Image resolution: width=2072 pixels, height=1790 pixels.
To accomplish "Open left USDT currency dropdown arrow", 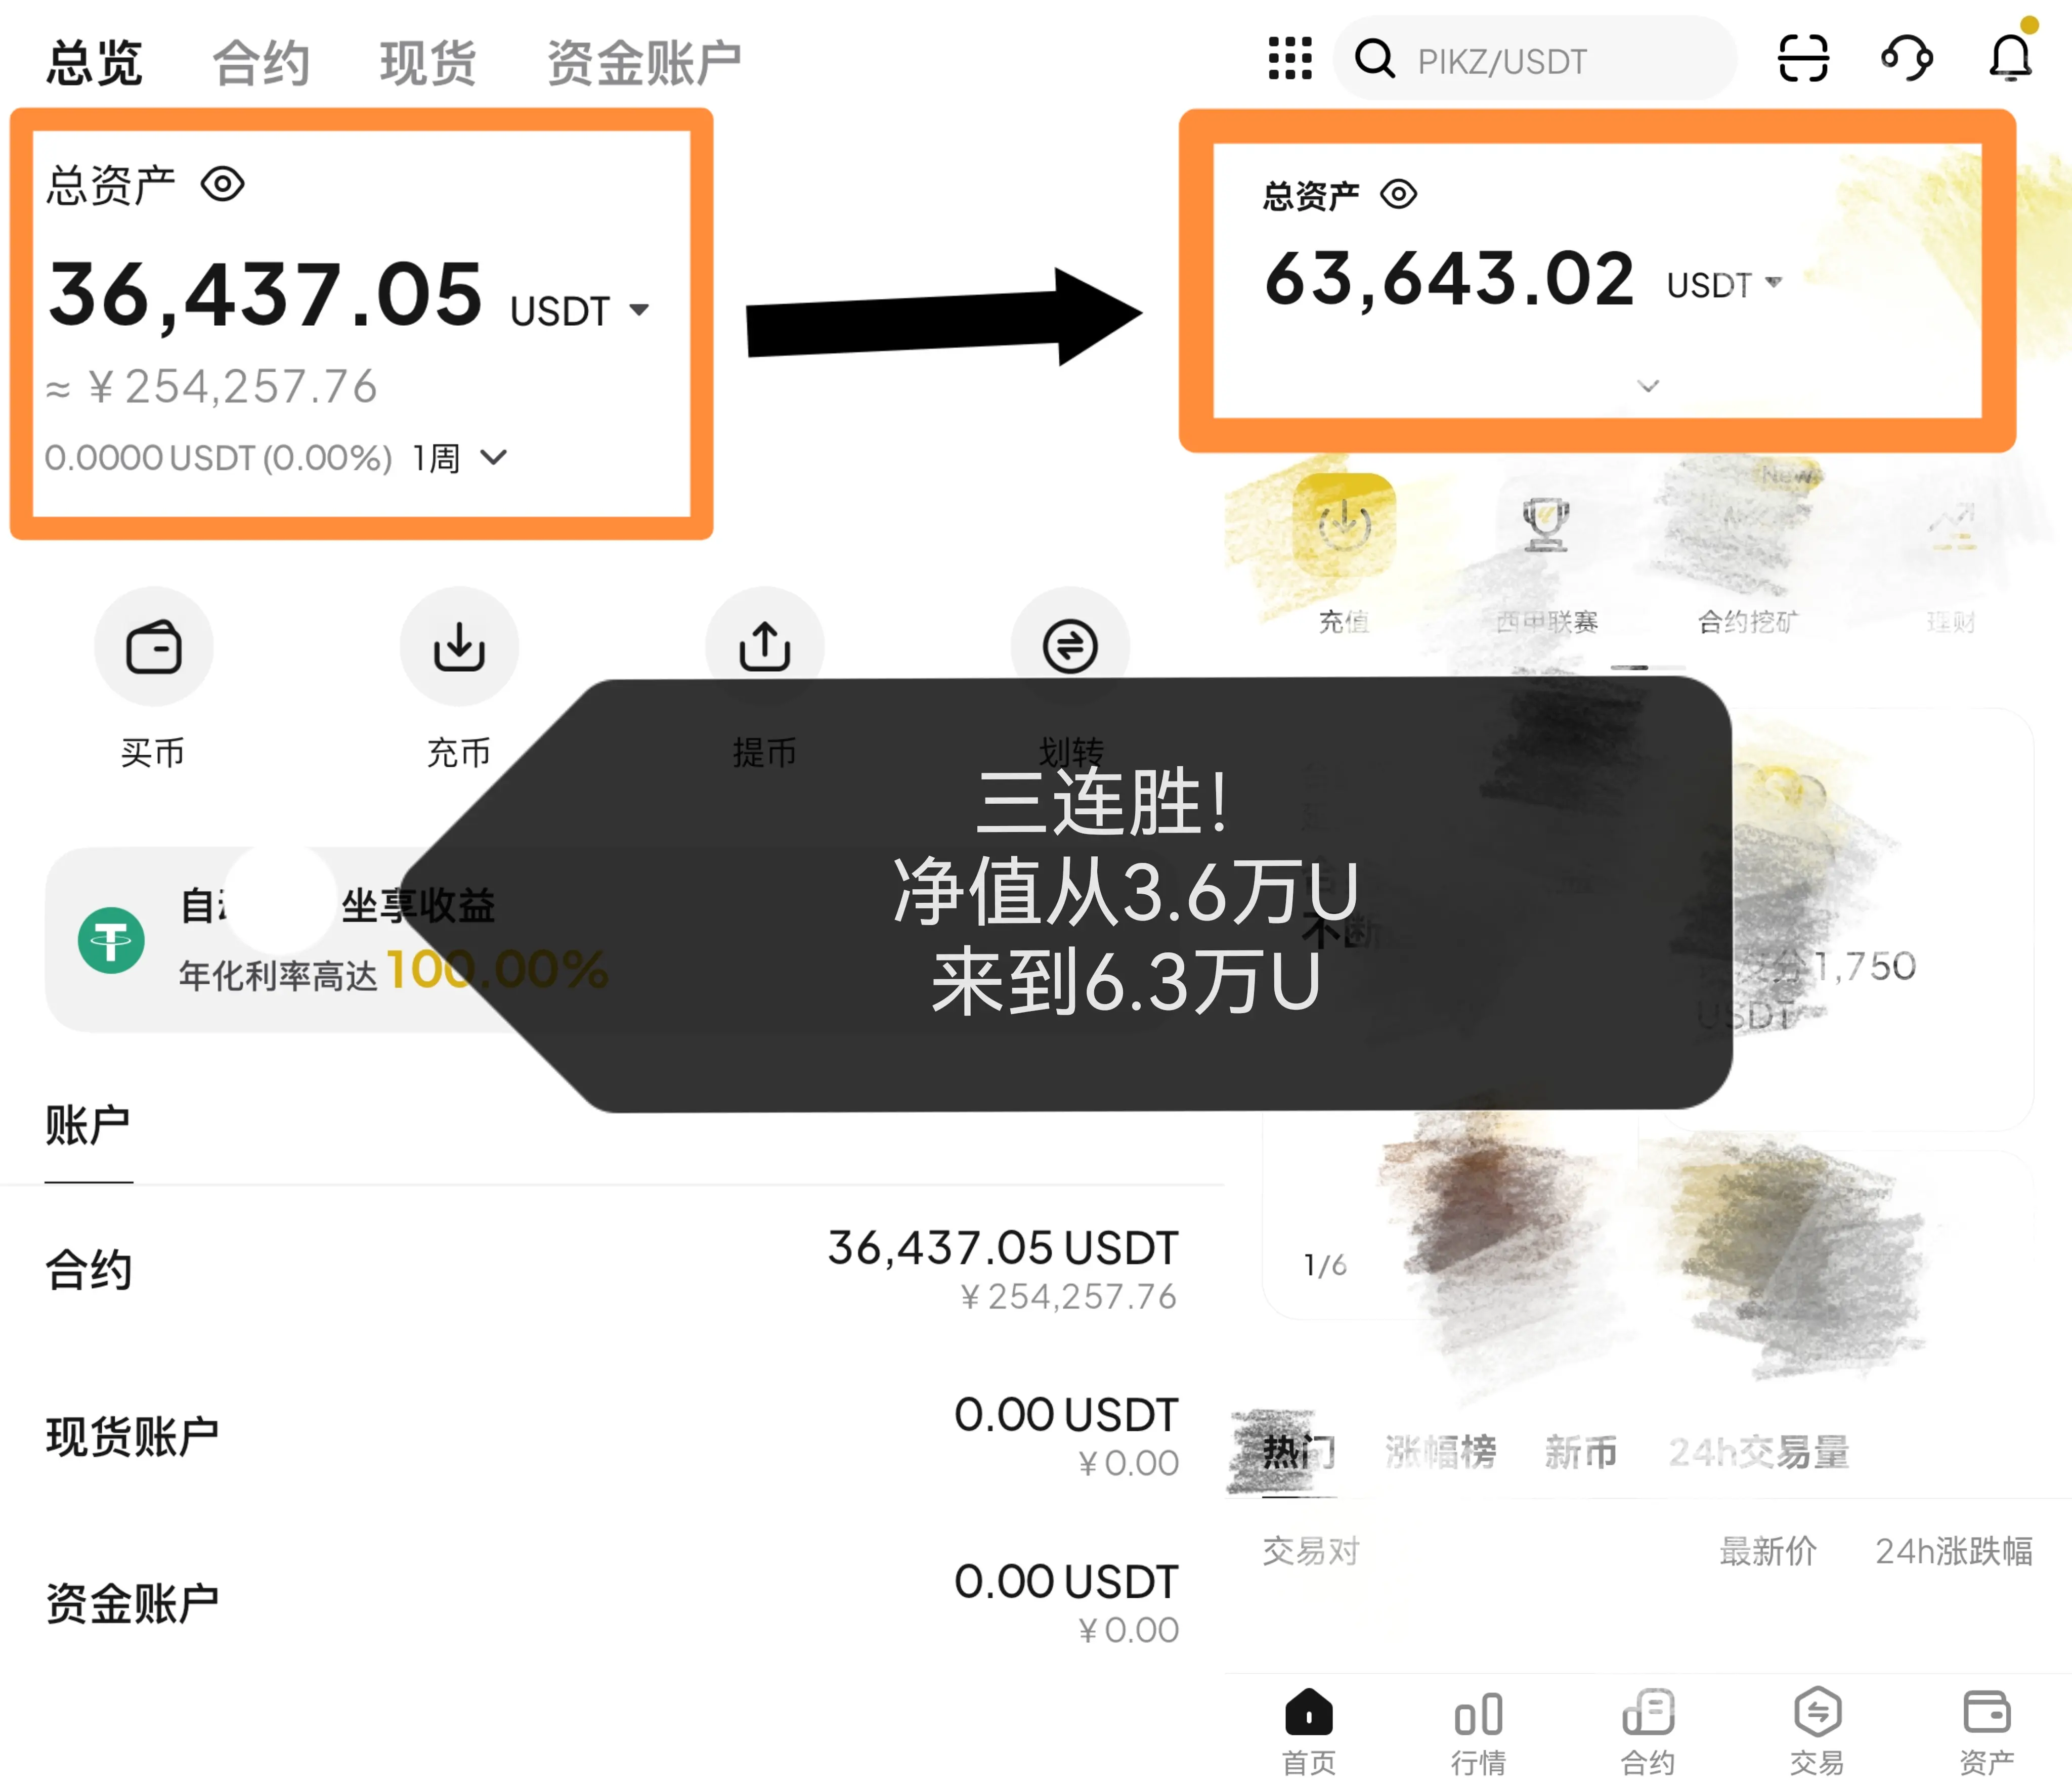I will (x=639, y=310).
